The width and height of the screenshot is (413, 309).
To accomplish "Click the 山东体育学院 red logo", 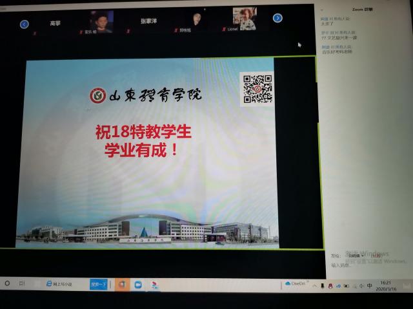I will (x=98, y=95).
